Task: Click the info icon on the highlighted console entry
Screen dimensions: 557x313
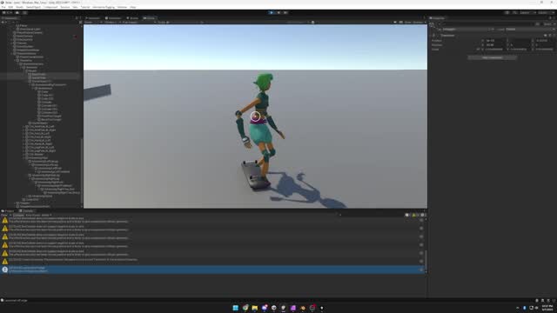Action: [4, 270]
